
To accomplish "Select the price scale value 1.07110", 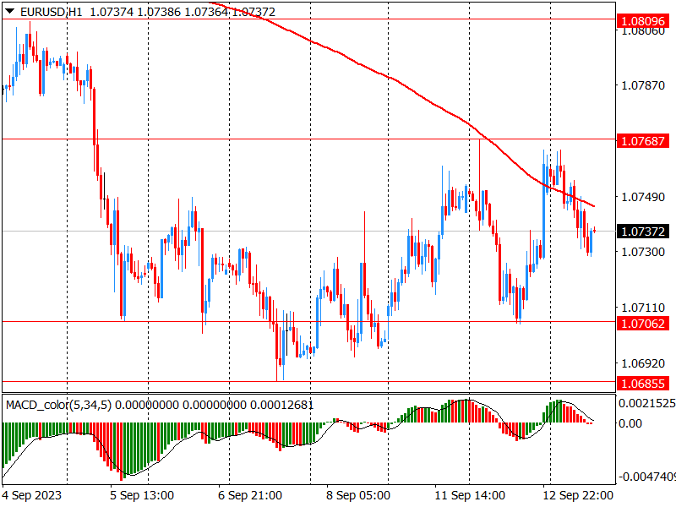I will point(643,308).
